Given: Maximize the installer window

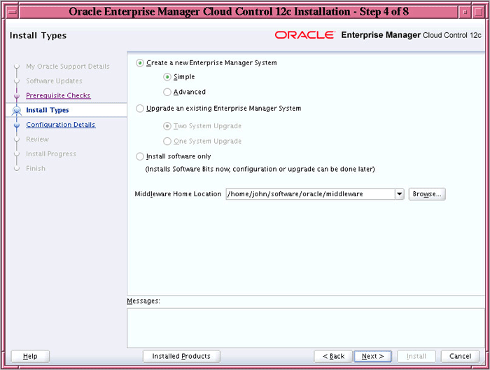Looking at the screenshot, I should click(x=478, y=12).
